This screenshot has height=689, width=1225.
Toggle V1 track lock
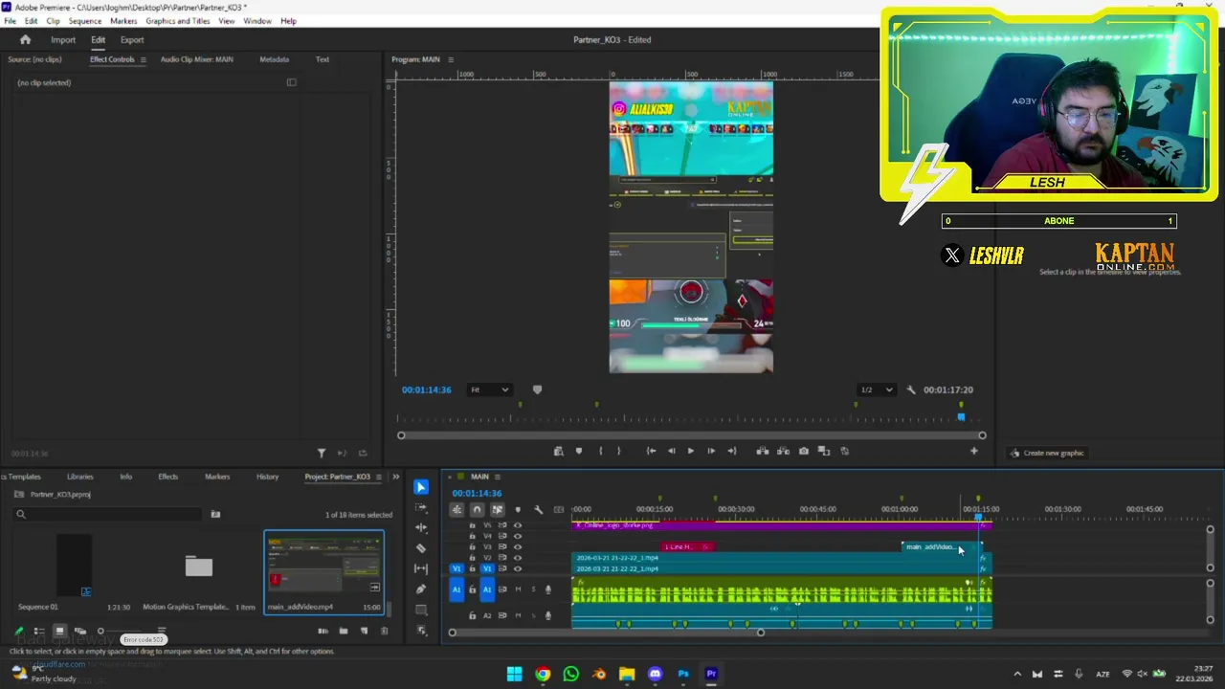point(472,568)
